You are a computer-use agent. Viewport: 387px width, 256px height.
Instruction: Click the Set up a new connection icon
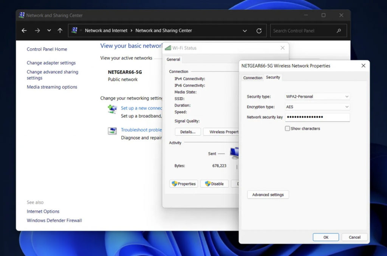tap(112, 109)
